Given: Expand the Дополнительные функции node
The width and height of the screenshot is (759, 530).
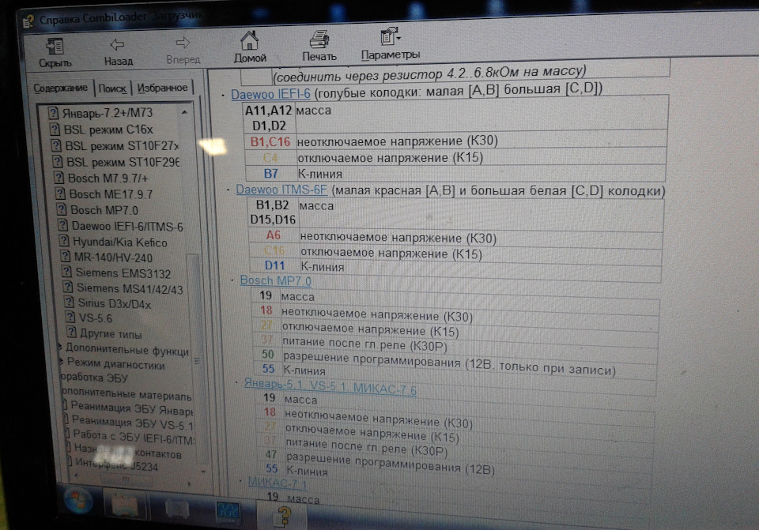Looking at the screenshot, I should pyautogui.click(x=61, y=347).
